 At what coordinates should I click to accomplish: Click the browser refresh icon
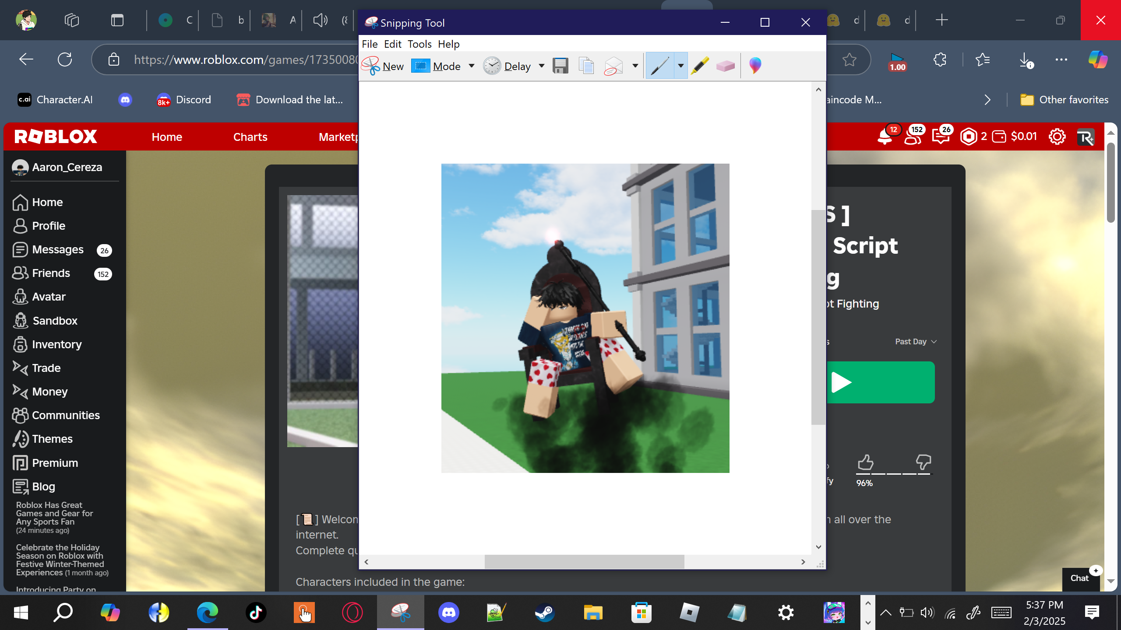pyautogui.click(x=65, y=59)
